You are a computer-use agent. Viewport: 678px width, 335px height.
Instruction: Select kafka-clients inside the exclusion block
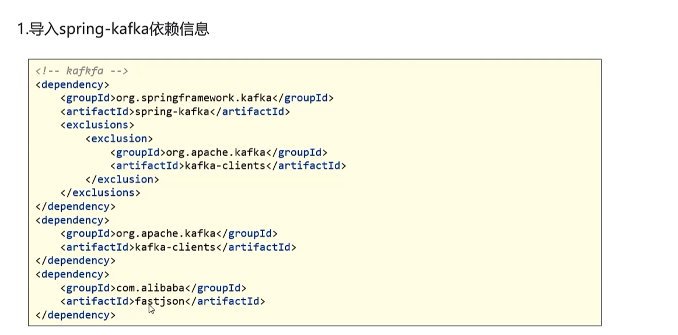click(225, 166)
